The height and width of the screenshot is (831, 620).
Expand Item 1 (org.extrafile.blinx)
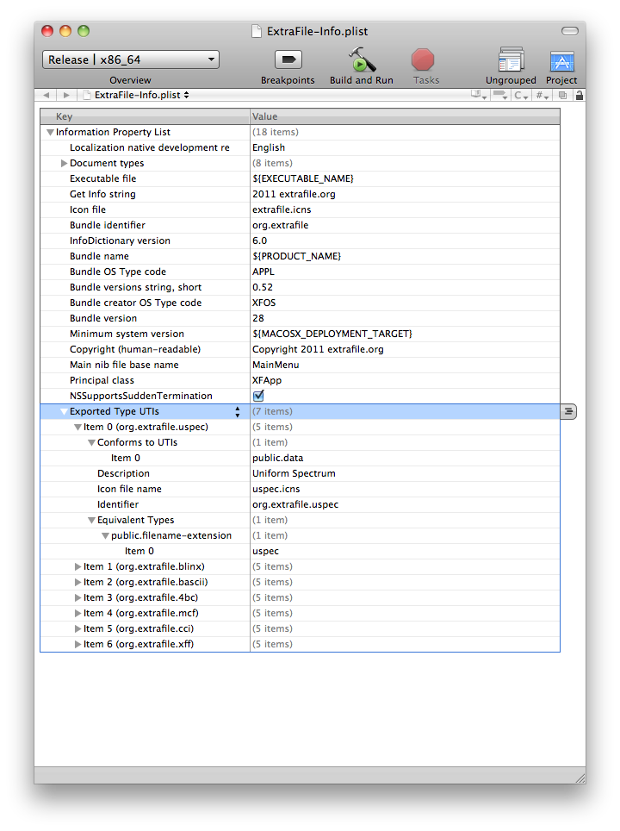pos(77,566)
